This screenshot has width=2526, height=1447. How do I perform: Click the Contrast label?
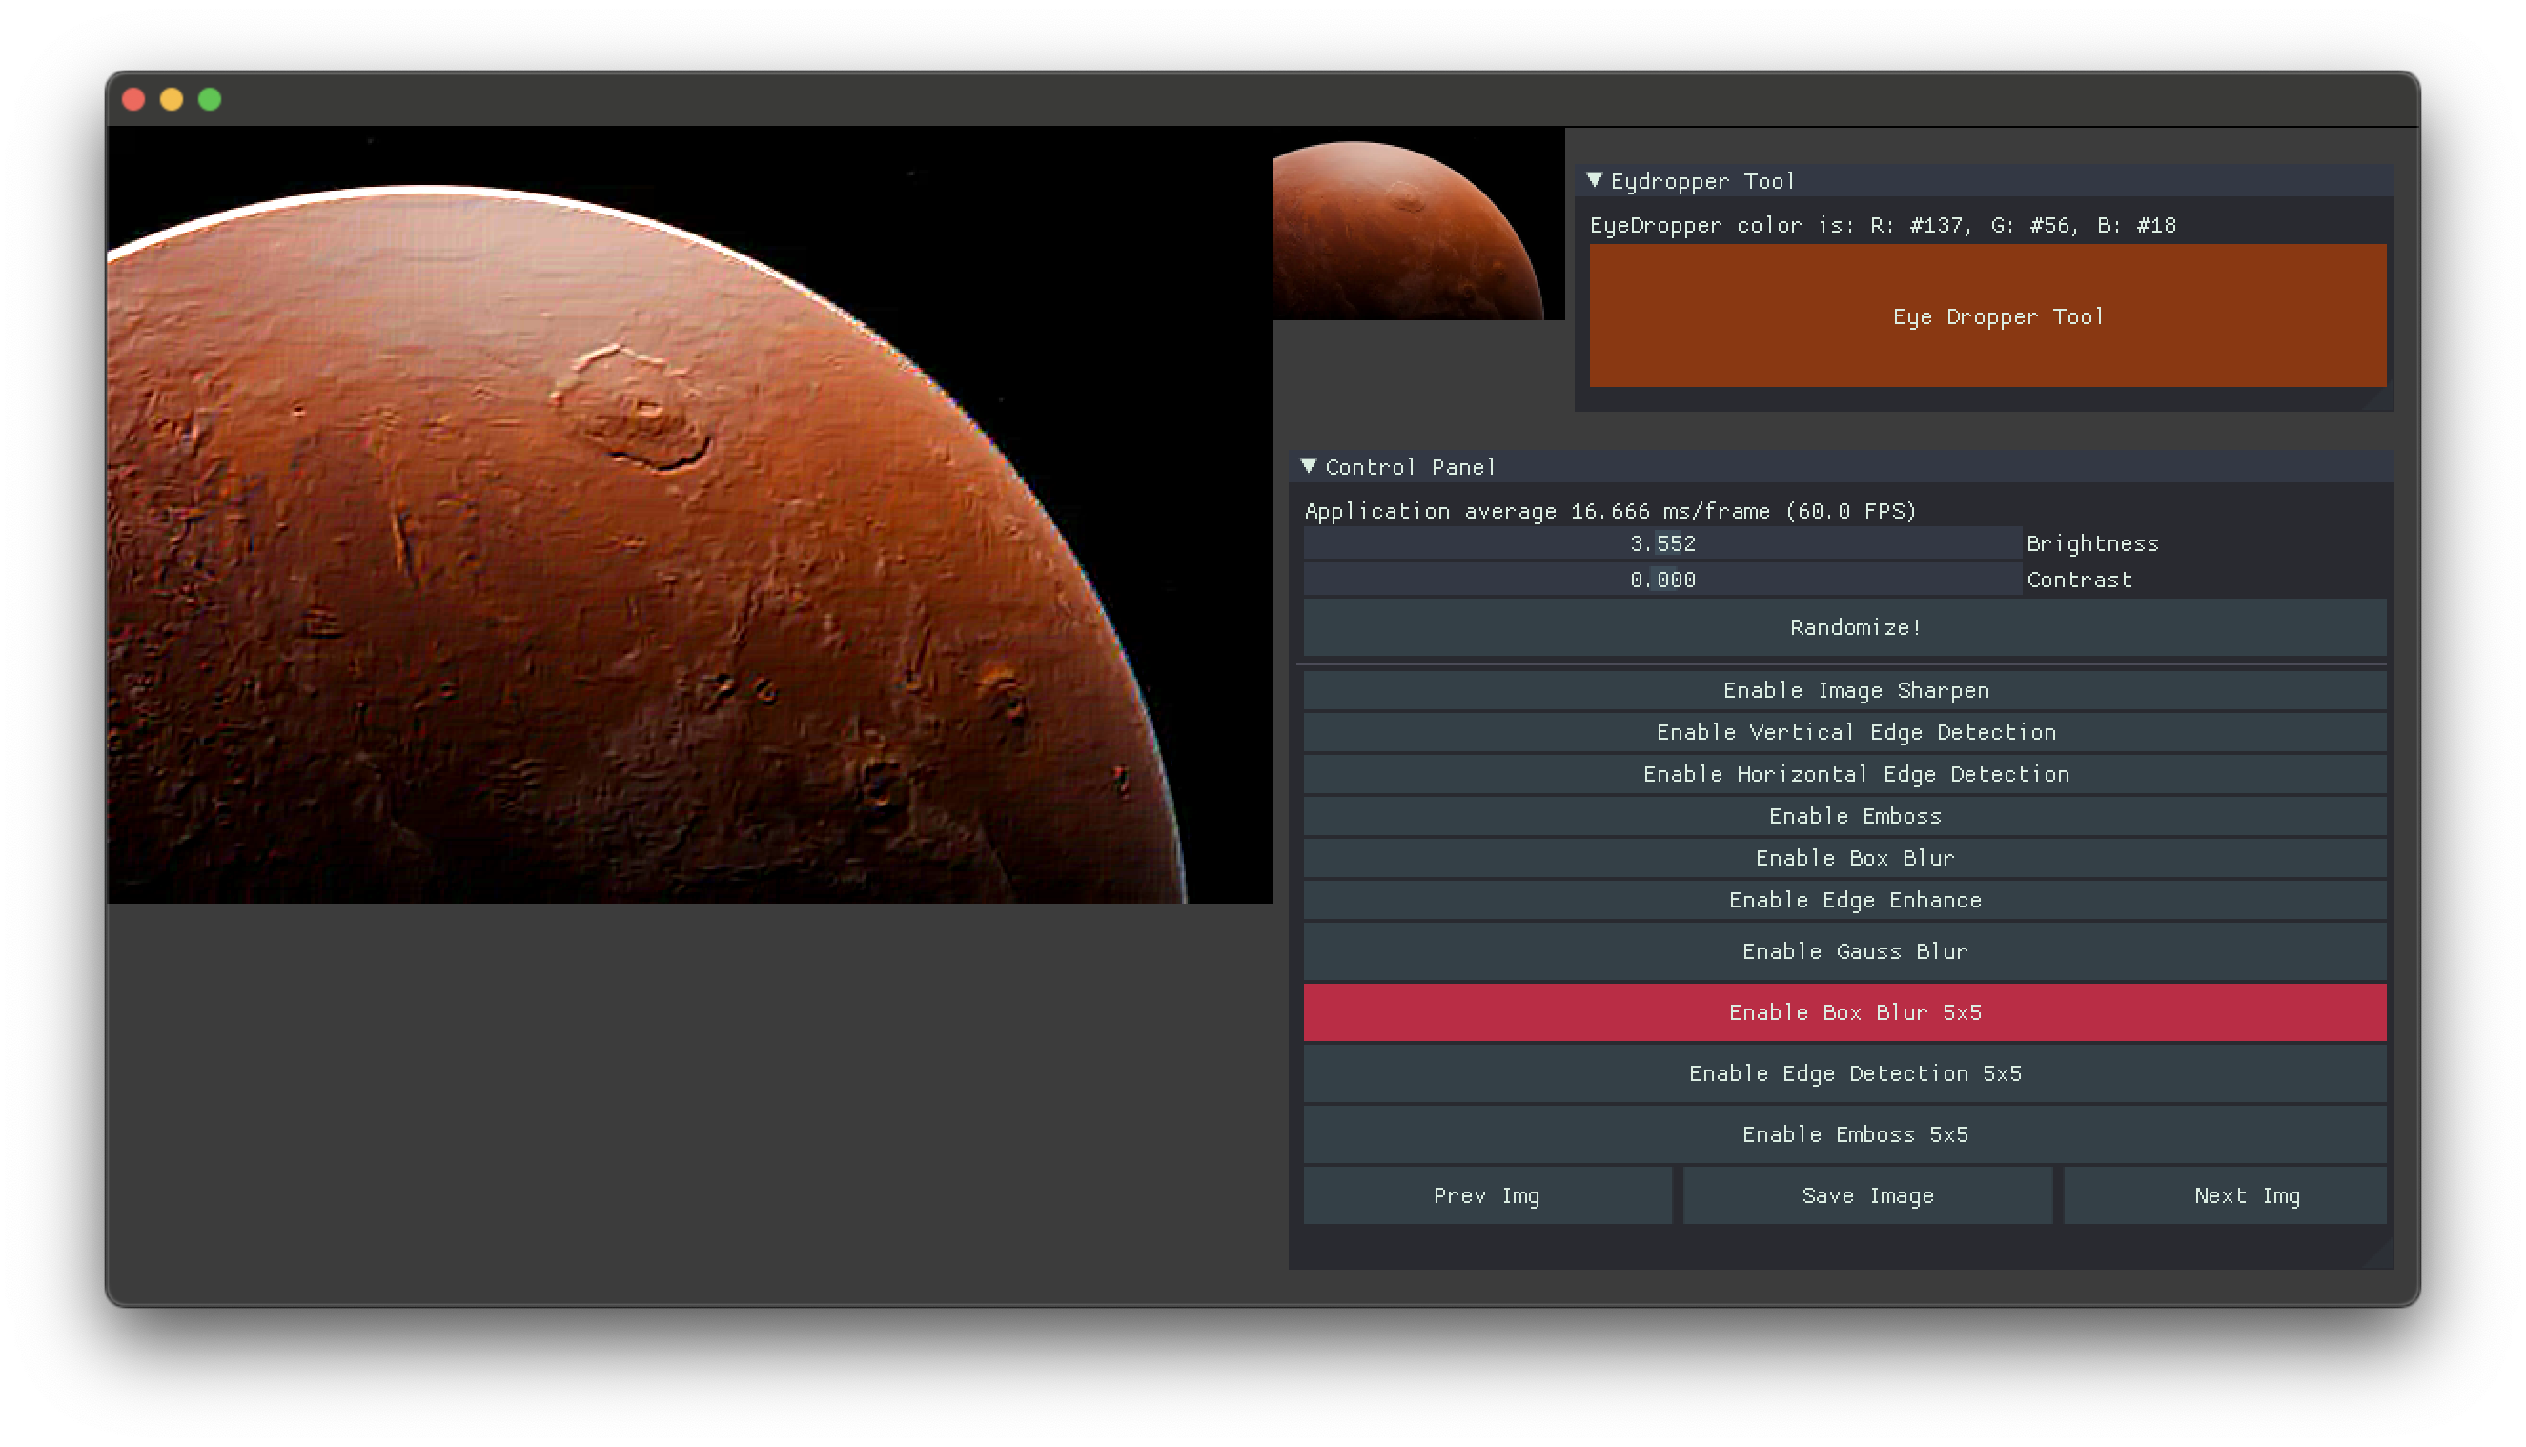point(2079,580)
